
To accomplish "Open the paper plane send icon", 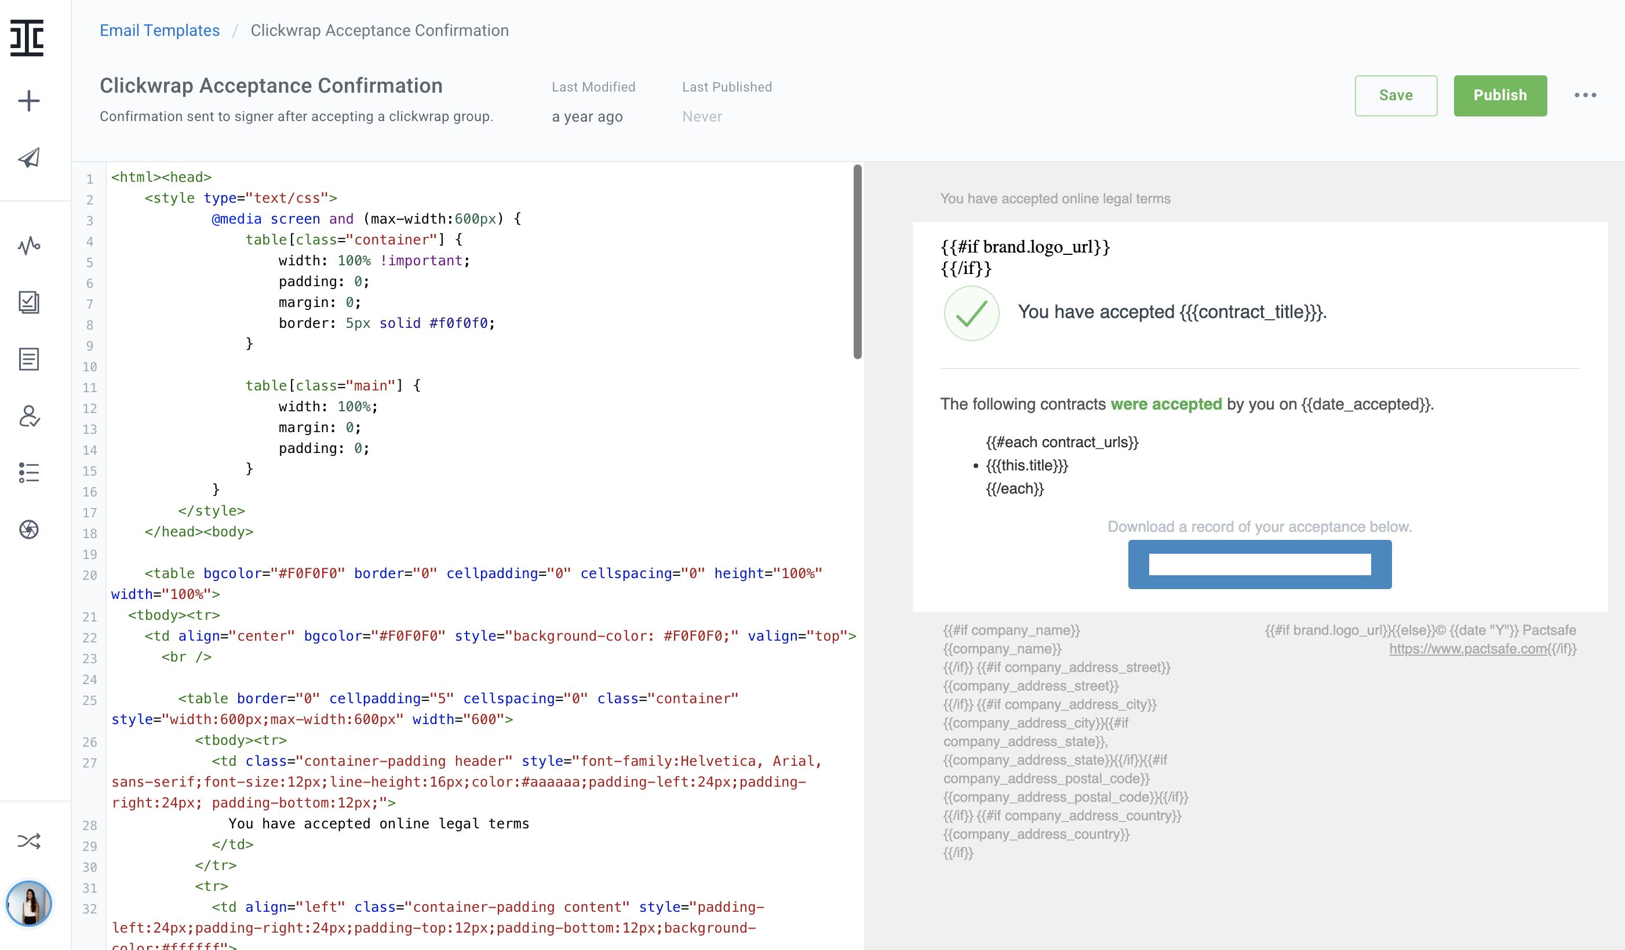I will [x=28, y=158].
